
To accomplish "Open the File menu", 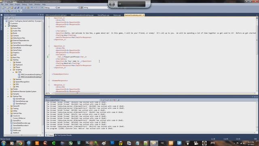I will 2,4.
